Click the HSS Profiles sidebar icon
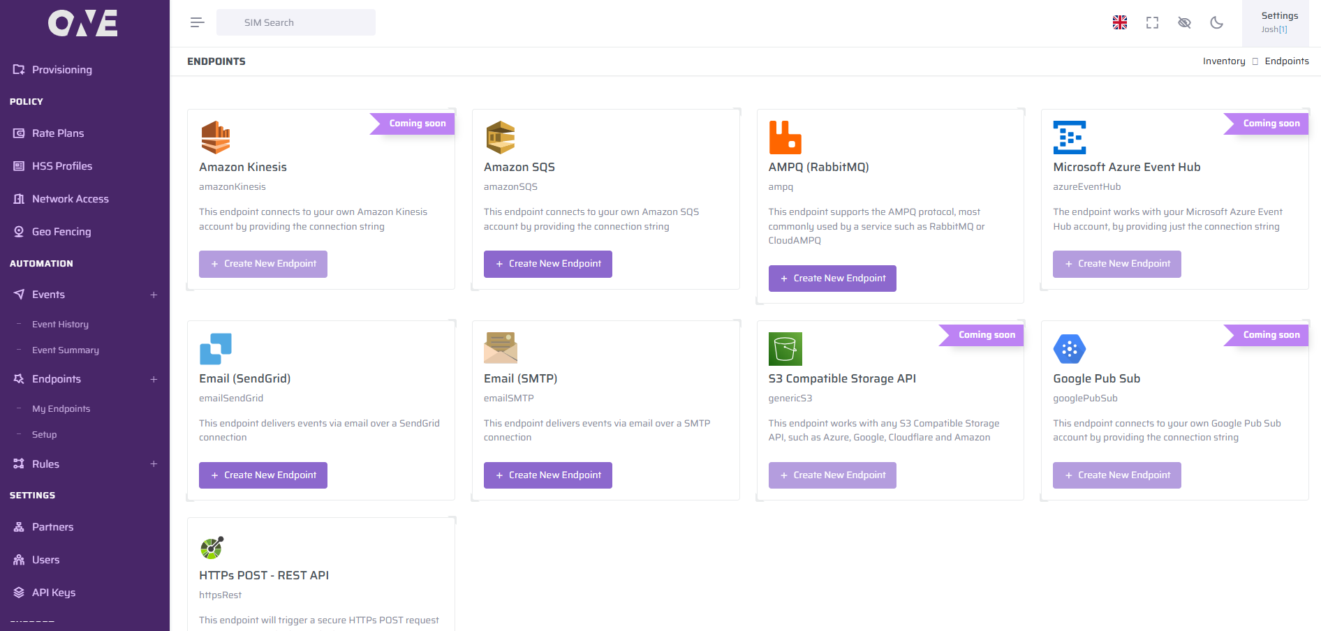The width and height of the screenshot is (1321, 631). coord(19,166)
